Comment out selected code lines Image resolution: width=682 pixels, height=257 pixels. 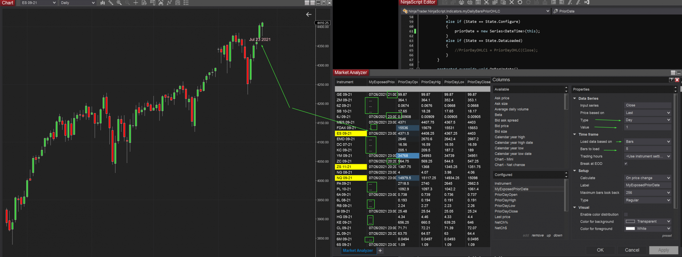[x=570, y=2]
